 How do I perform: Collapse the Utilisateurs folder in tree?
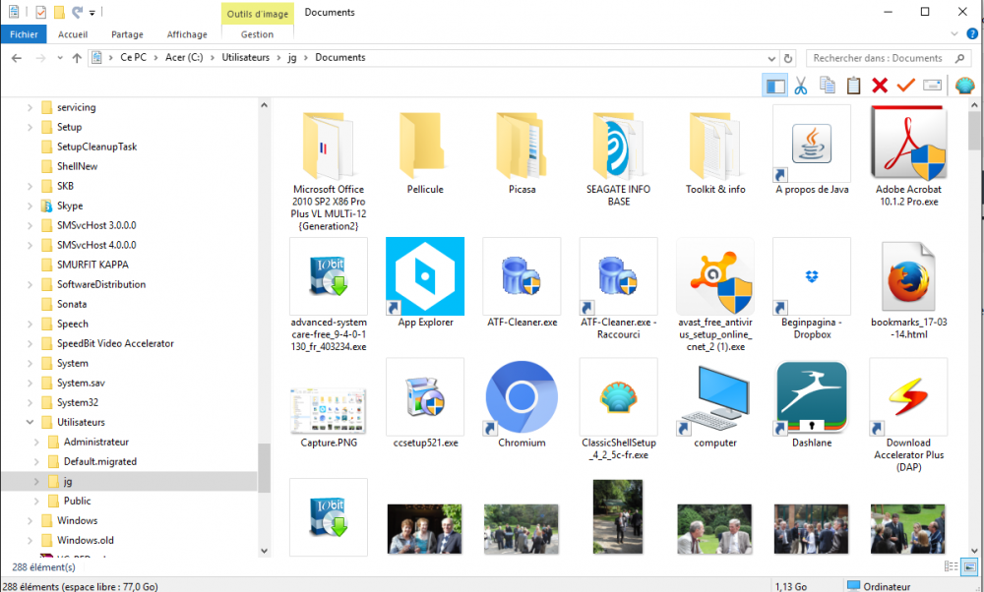pyautogui.click(x=31, y=422)
